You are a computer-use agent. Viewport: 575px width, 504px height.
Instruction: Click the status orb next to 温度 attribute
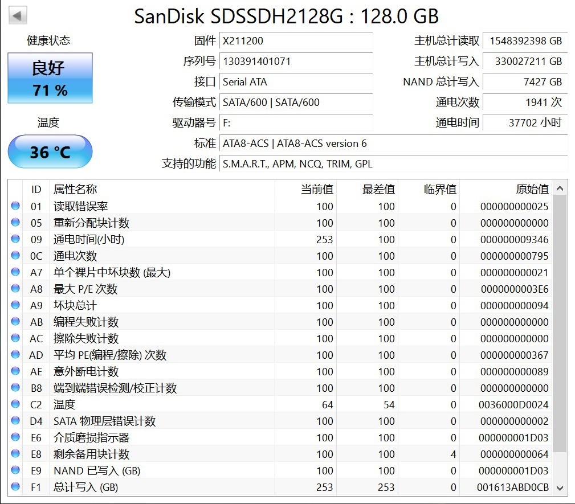point(15,404)
